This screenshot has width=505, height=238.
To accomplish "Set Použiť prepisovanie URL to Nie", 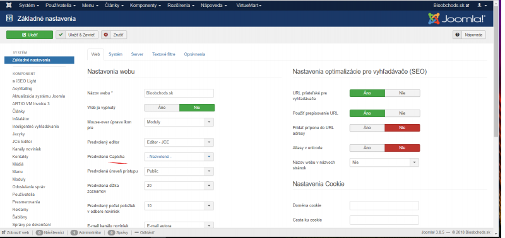I will [x=402, y=113].
